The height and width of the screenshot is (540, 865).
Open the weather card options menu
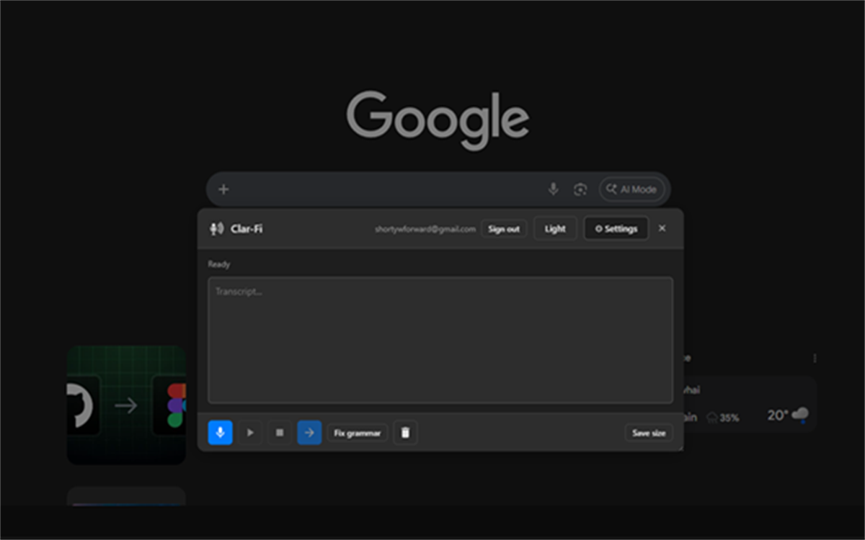coord(815,358)
